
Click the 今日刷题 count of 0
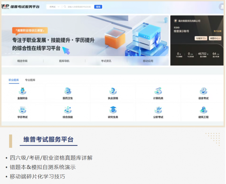pos(179,55)
